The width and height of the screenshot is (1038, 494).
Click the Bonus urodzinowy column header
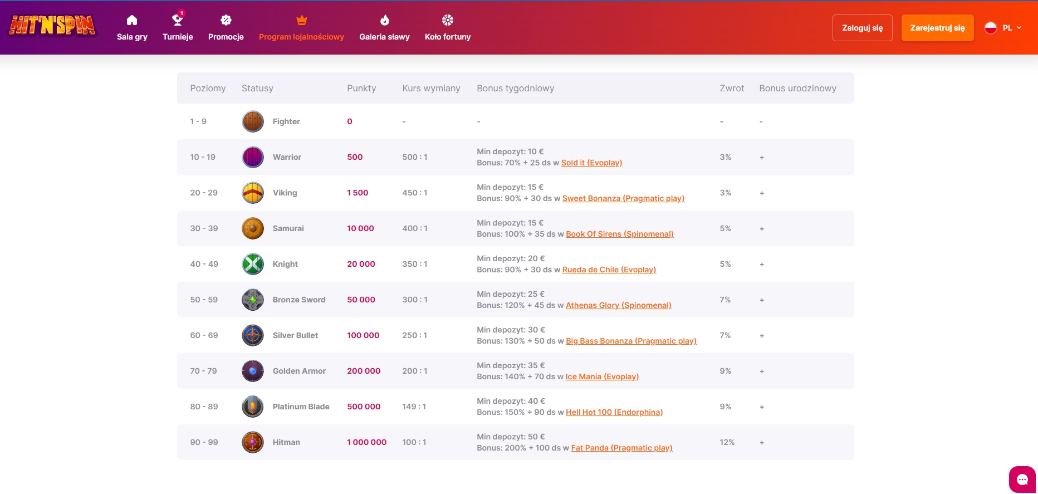(x=797, y=88)
